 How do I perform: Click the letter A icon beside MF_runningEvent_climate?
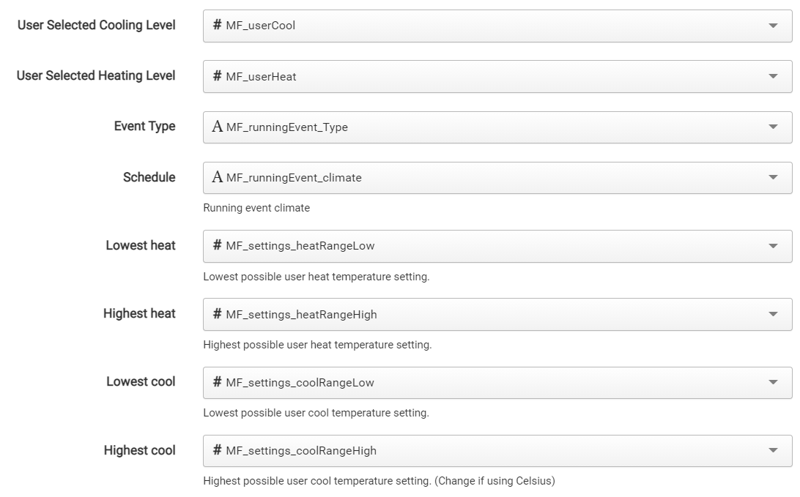[217, 178]
